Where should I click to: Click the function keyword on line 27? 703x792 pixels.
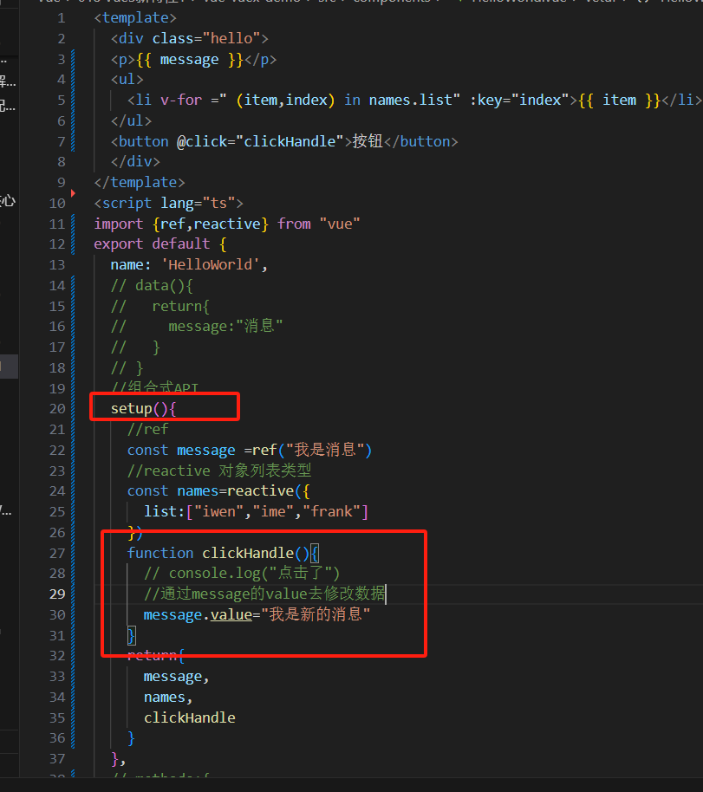click(160, 554)
